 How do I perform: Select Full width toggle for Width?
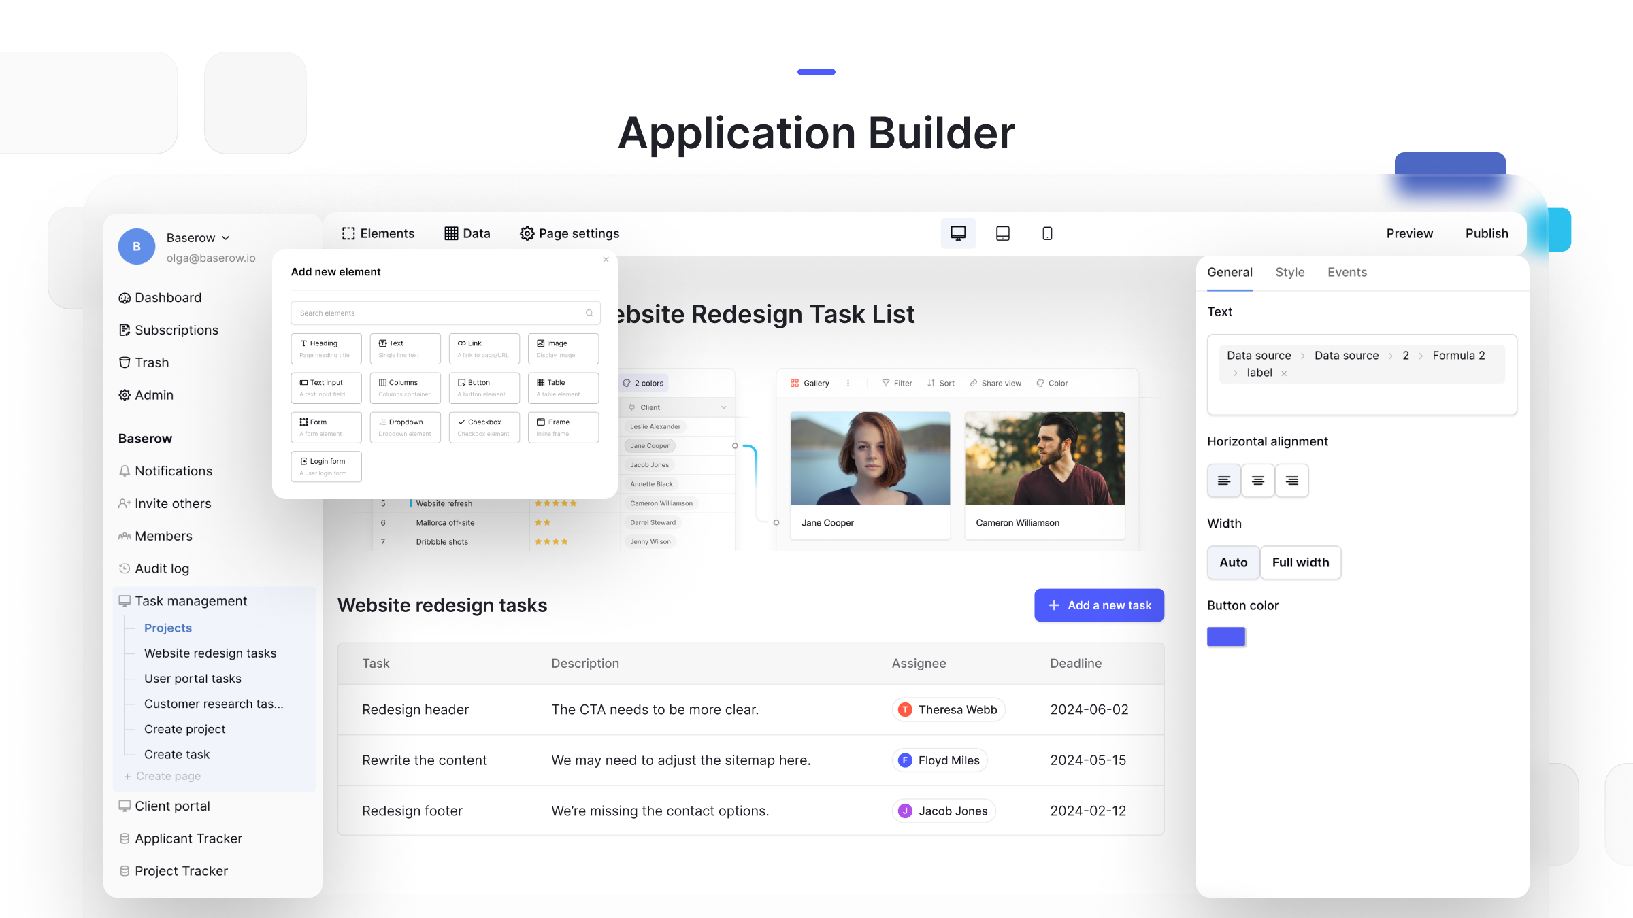[1300, 562]
